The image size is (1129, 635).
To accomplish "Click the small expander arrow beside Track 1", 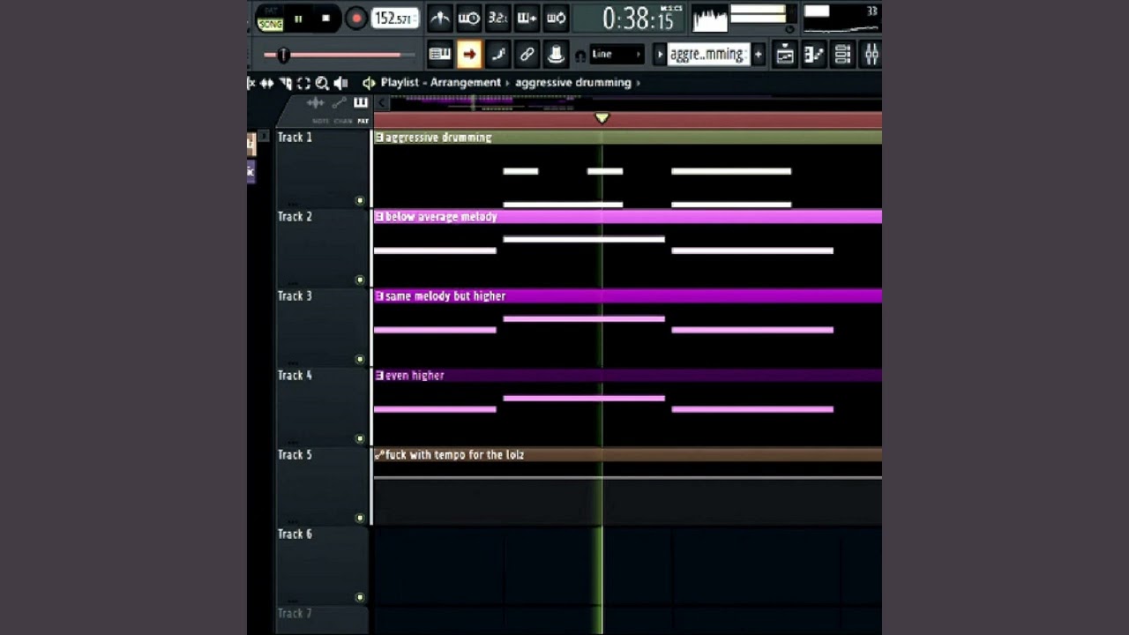I will (263, 137).
